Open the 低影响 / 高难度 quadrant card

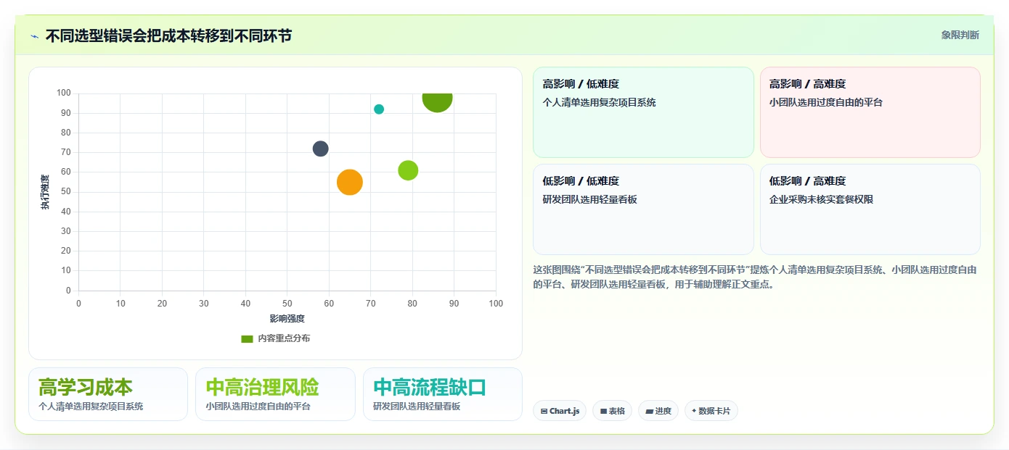[x=870, y=209]
